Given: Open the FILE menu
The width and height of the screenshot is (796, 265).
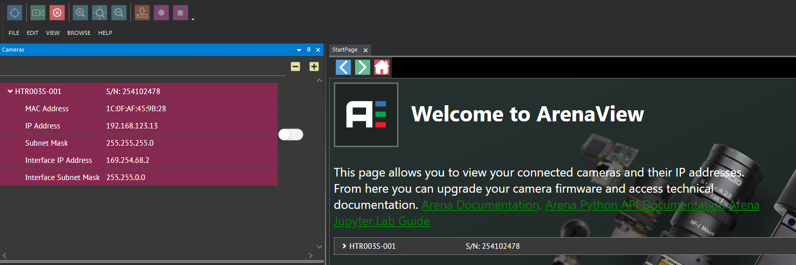Looking at the screenshot, I should click(x=14, y=33).
